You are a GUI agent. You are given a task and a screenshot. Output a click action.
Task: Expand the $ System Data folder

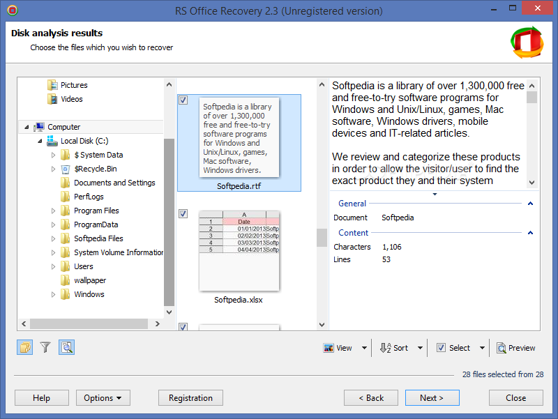(x=53, y=155)
